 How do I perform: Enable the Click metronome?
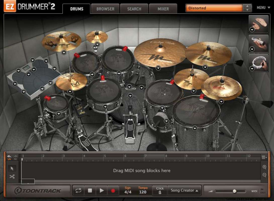[160, 190]
